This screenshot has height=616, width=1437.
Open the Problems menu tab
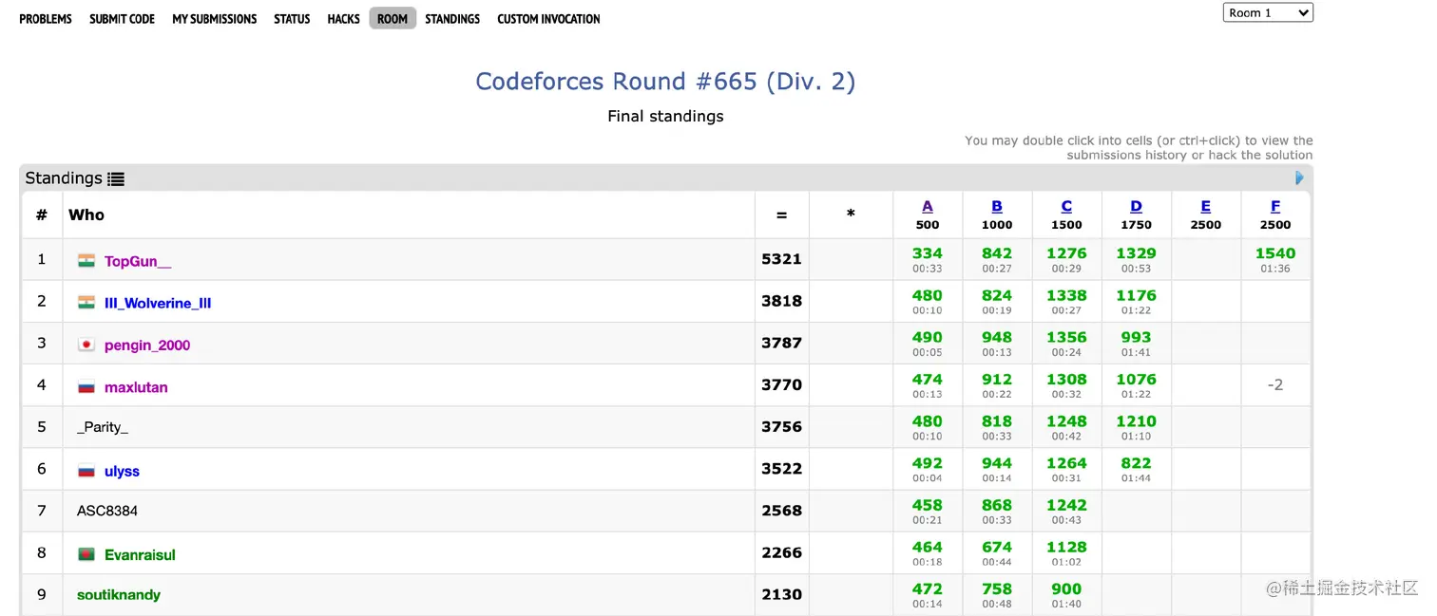point(46,19)
